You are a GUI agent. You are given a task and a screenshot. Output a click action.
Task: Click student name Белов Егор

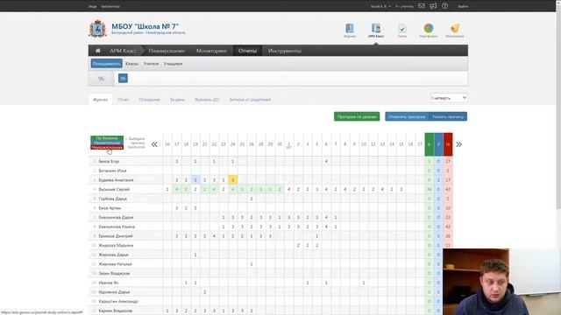pyautogui.click(x=109, y=161)
